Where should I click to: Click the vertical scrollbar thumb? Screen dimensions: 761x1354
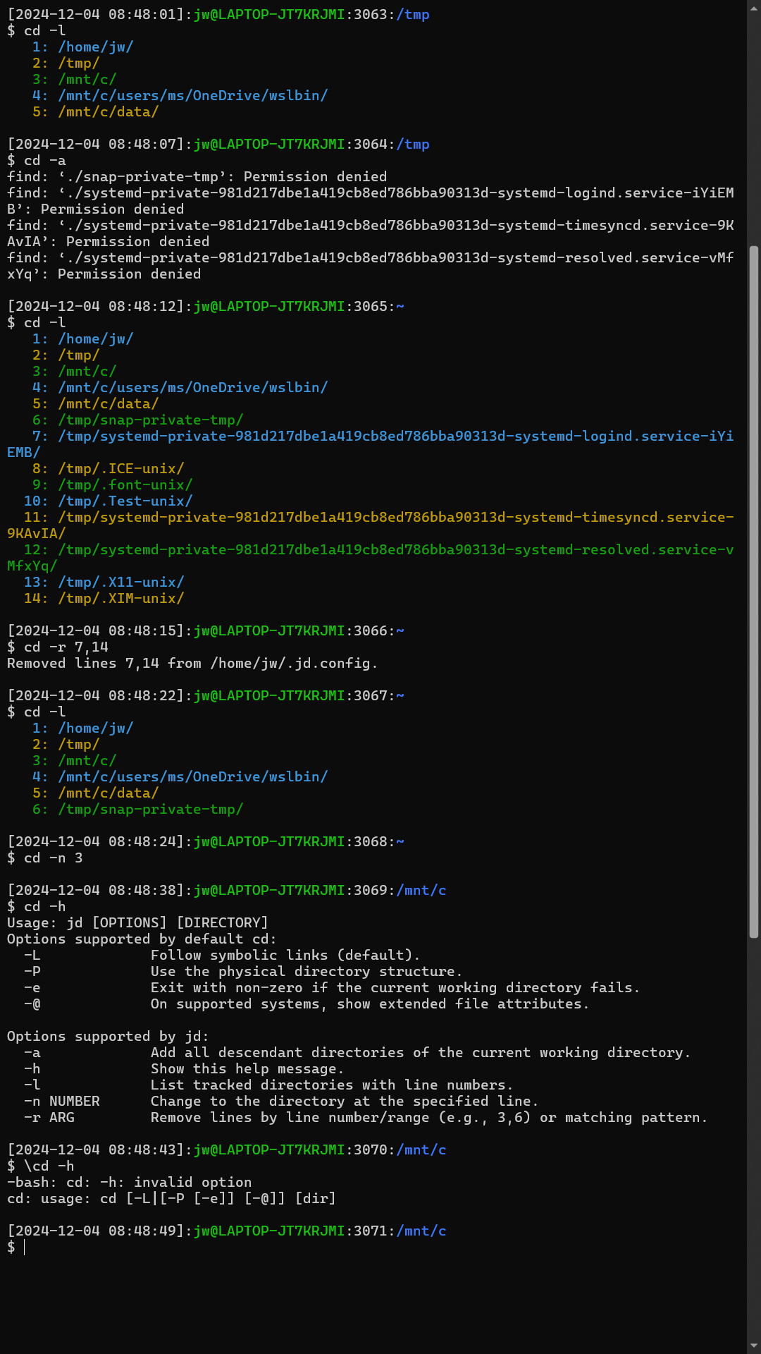pos(753,592)
